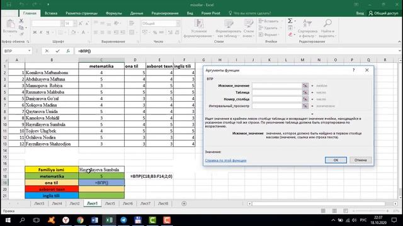Add a new sheet with the plus icon

(x=184, y=203)
